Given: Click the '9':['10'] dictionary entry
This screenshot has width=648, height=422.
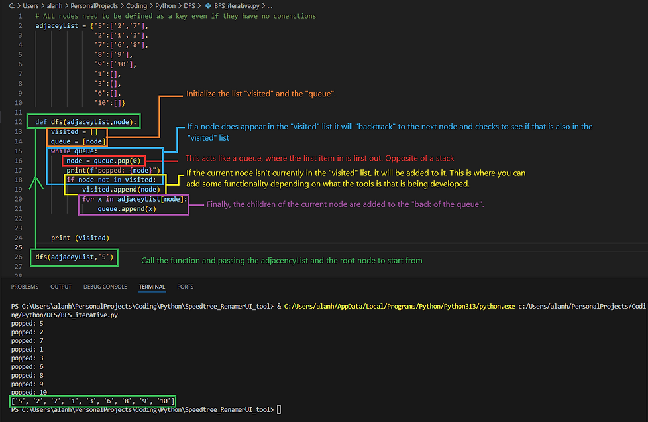Looking at the screenshot, I should point(115,64).
